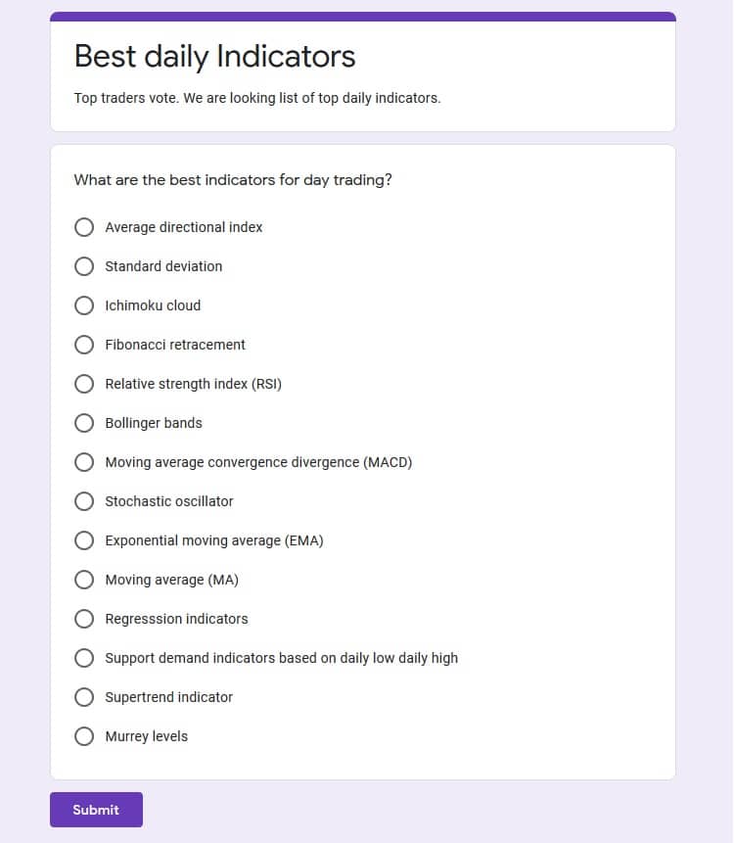Click the form description about top traders

pos(256,98)
